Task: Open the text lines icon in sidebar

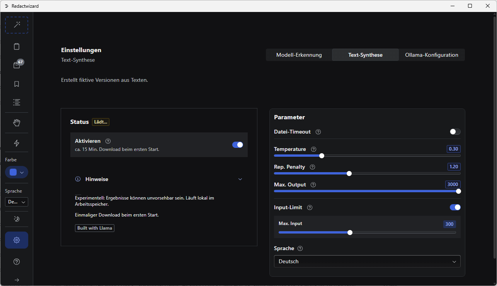Action: (17, 102)
